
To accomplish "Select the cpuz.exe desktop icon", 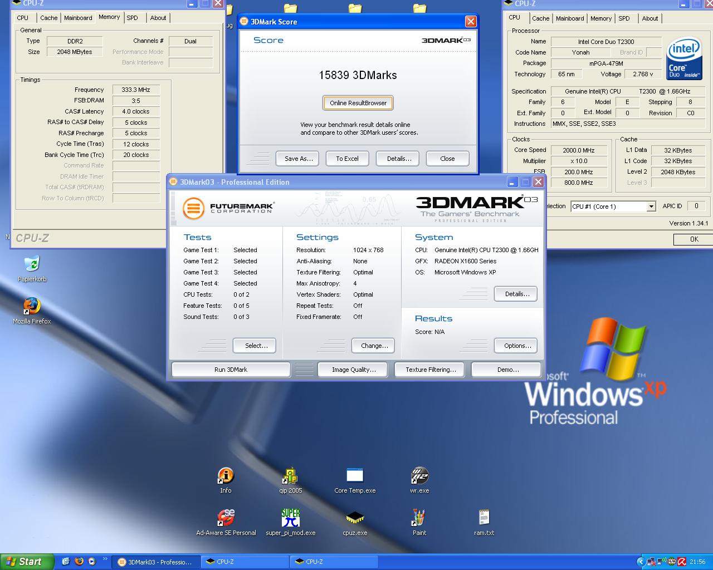I will click(355, 522).
